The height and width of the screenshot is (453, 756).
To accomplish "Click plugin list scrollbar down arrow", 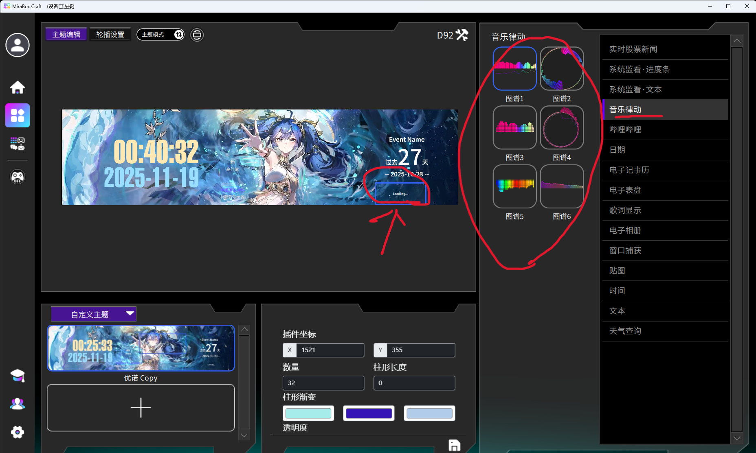I will click(737, 438).
